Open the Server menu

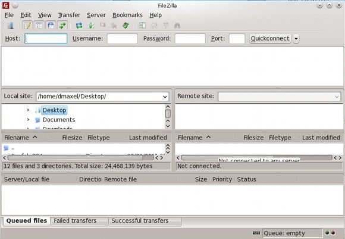click(96, 15)
